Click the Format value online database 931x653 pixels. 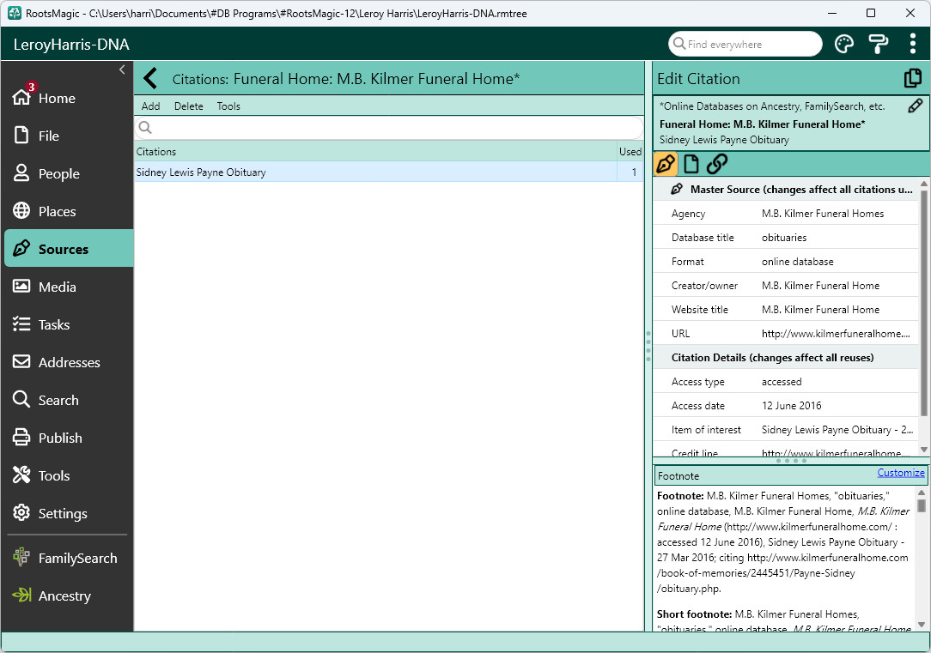(x=797, y=262)
